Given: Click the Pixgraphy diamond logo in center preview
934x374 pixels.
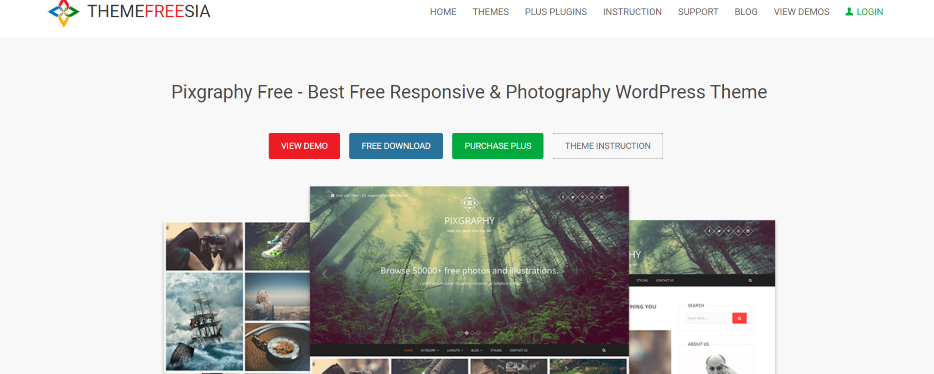Looking at the screenshot, I should (469, 203).
